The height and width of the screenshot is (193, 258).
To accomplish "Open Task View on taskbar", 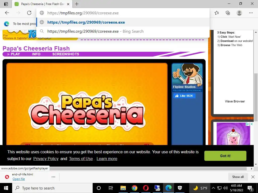I will point(111,188).
